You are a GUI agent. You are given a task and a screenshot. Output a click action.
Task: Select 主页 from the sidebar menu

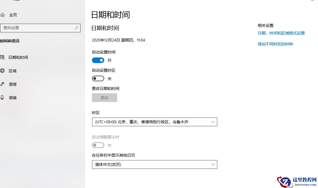13,15
